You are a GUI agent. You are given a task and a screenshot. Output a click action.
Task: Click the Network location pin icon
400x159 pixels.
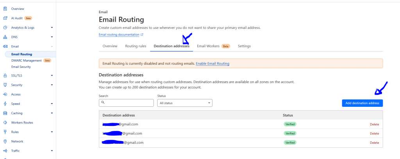[5, 141]
